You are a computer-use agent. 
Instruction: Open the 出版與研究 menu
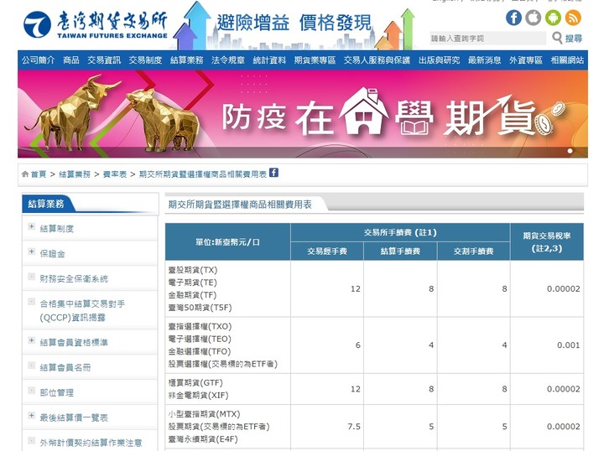pyautogui.click(x=439, y=60)
